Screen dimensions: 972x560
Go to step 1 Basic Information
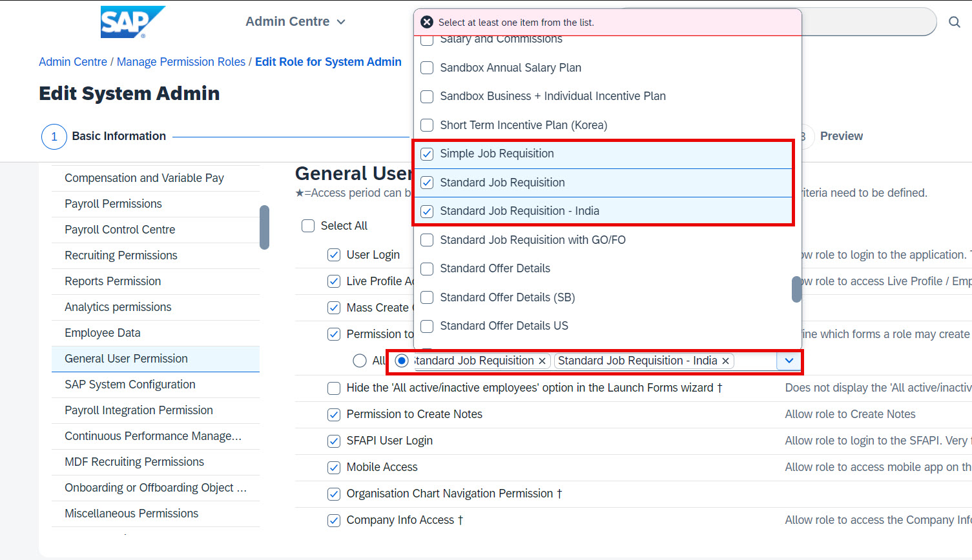pyautogui.click(x=104, y=136)
